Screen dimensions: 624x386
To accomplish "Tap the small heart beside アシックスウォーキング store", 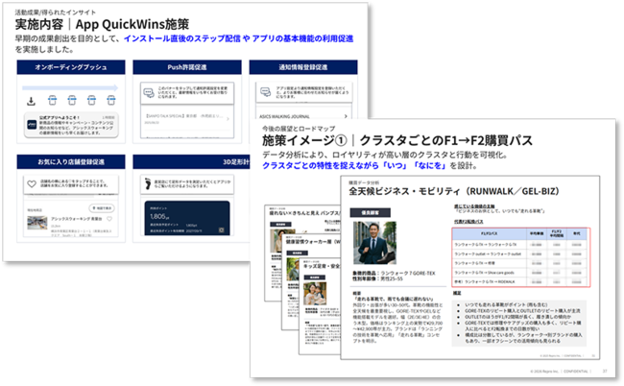I will pyautogui.click(x=109, y=219).
